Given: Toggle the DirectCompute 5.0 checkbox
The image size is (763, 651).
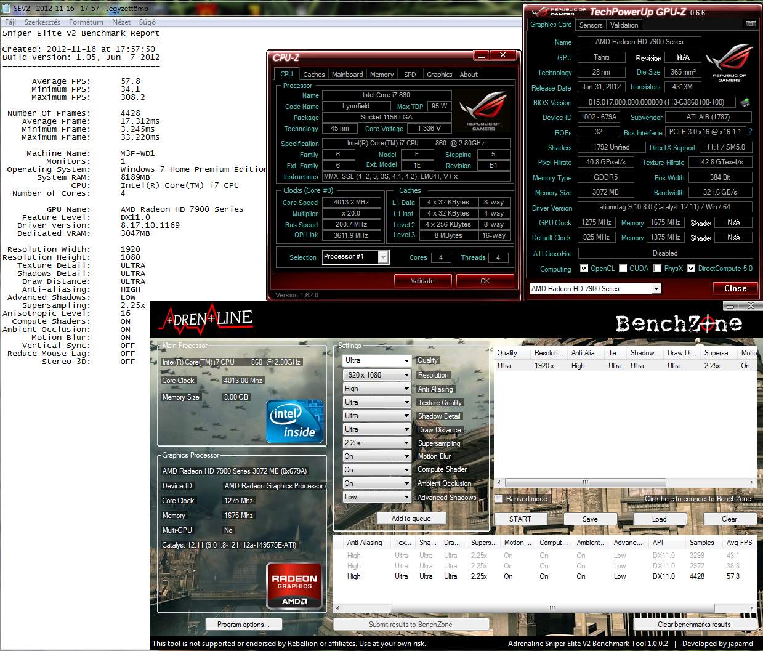Looking at the screenshot, I should [692, 269].
